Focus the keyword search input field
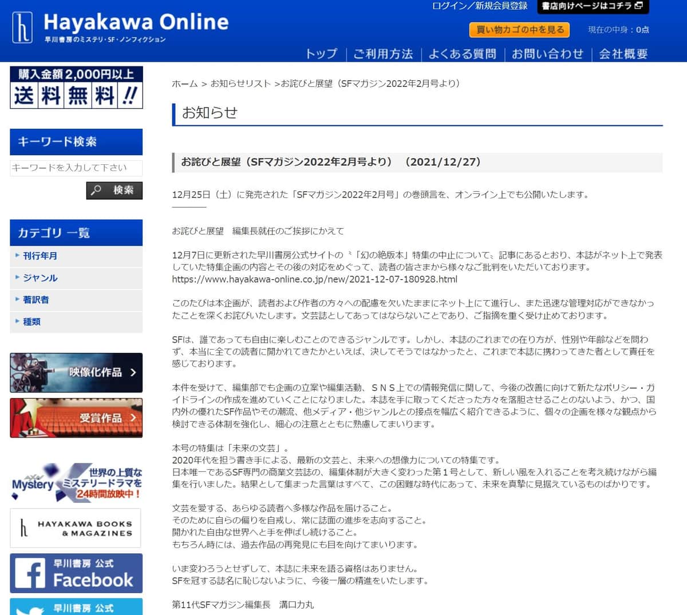Viewport: 687px width, 615px height. [76, 168]
